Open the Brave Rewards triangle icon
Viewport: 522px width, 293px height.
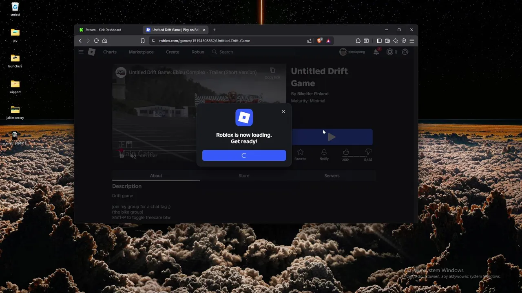328,41
